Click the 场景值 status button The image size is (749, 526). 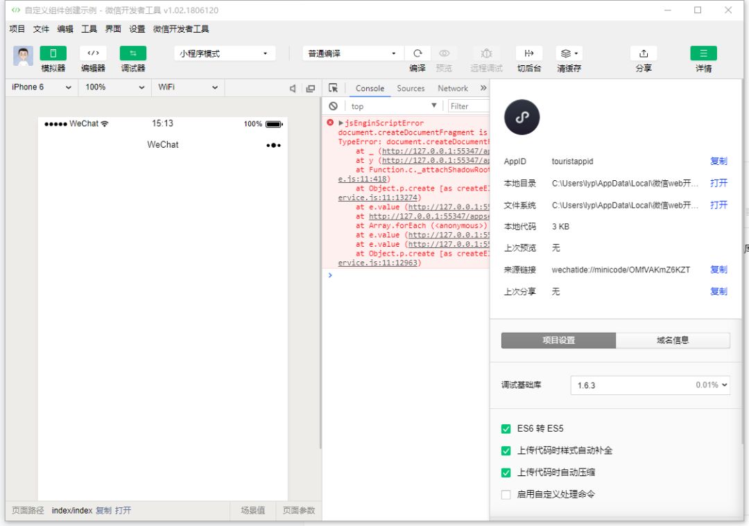(252, 511)
